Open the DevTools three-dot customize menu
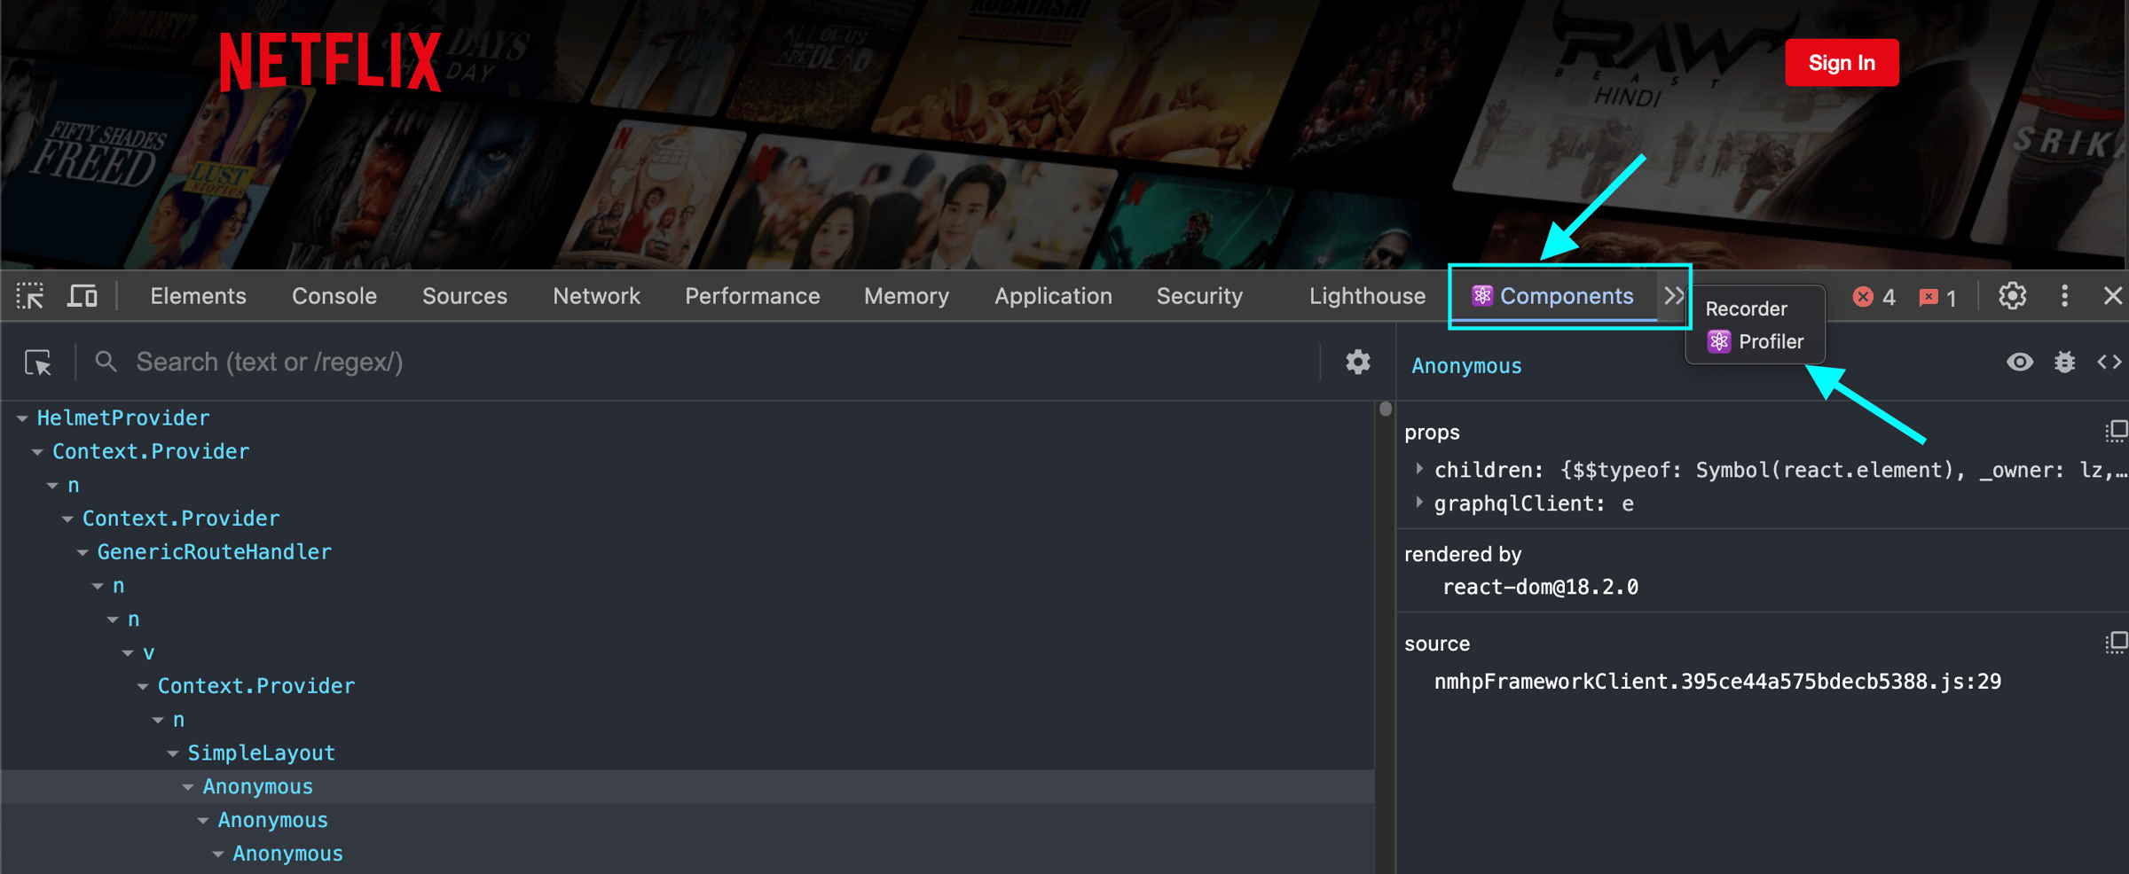This screenshot has width=2129, height=874. [x=2064, y=296]
